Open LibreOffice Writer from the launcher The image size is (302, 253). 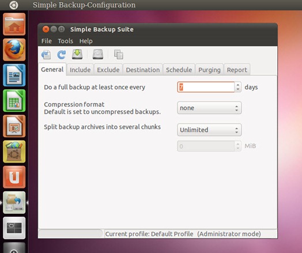tap(14, 75)
